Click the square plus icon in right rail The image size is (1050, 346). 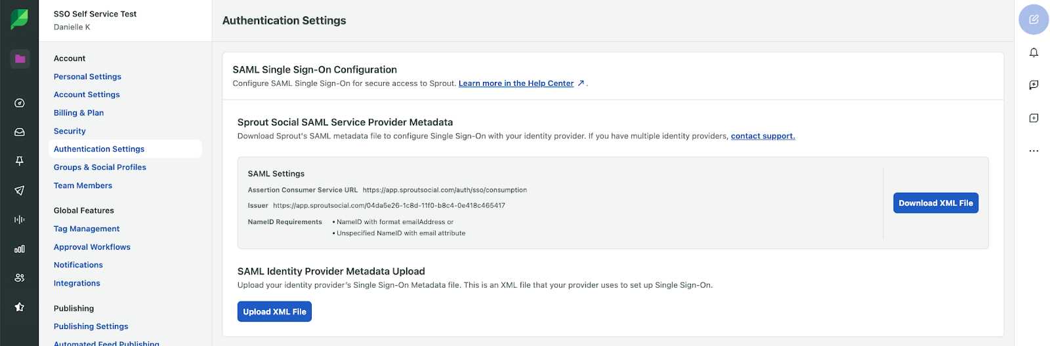1034,118
